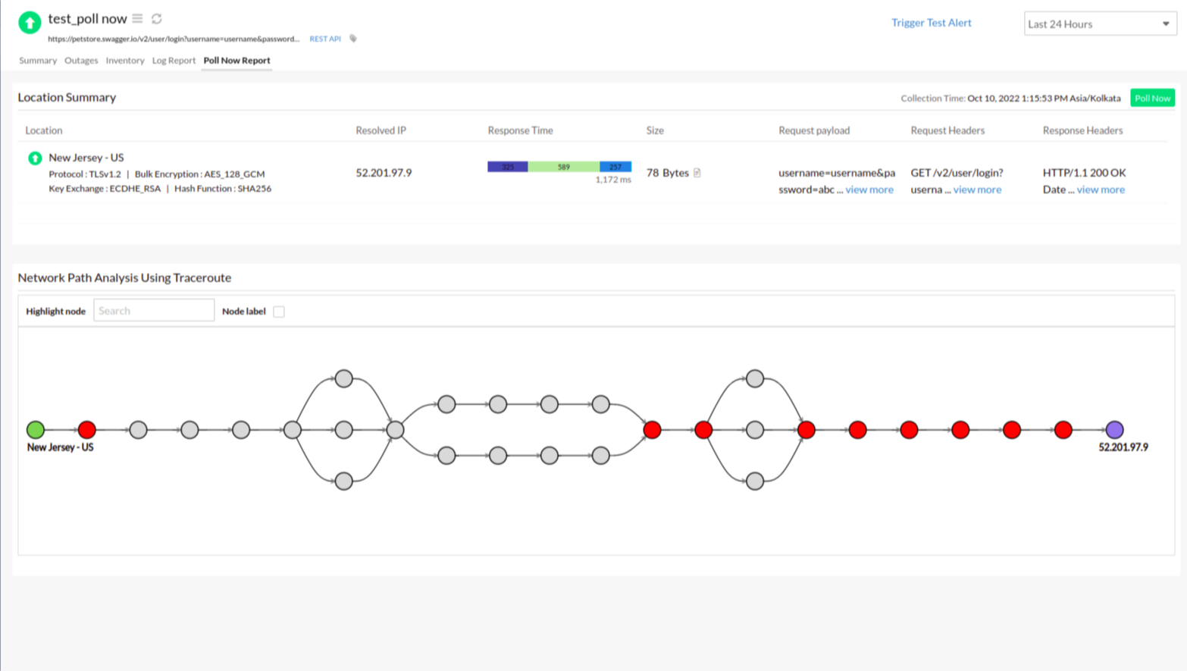Image resolution: width=1187 pixels, height=671 pixels.
Task: Click the green up-status icon for New Jersey
Action: (35, 158)
